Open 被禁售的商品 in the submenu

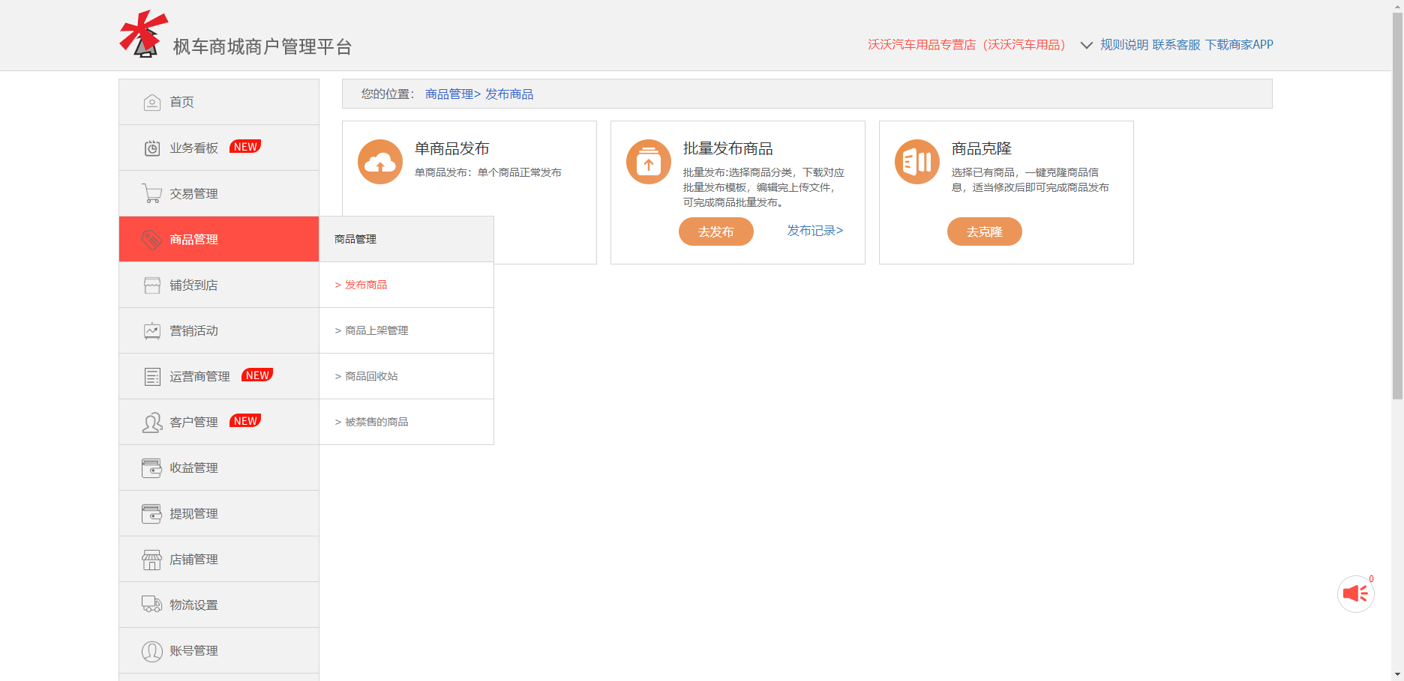(376, 422)
